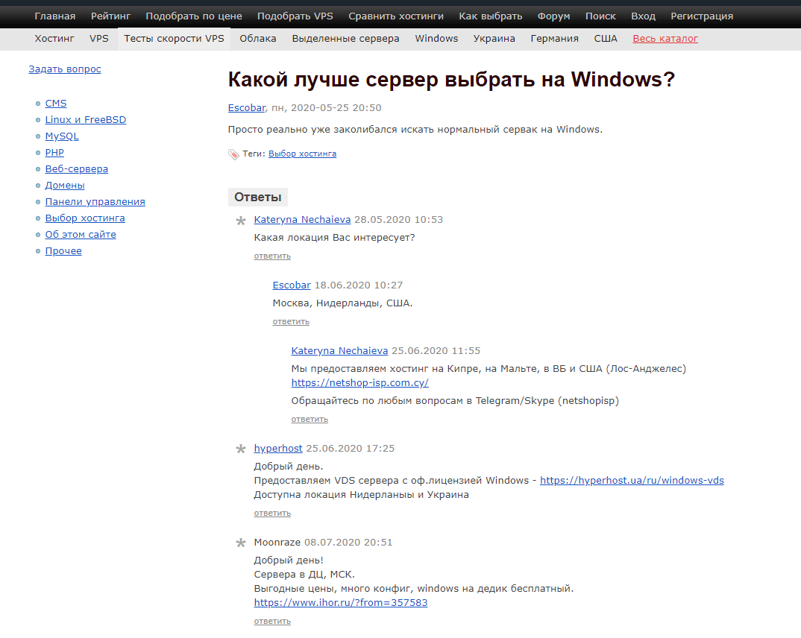Open the MySQL category in the sidebar
Image resolution: width=801 pixels, height=638 pixels.
(62, 136)
